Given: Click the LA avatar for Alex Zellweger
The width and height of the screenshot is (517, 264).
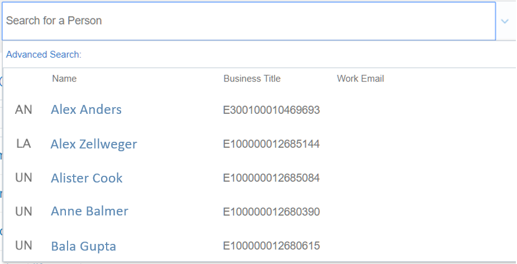Looking at the screenshot, I should point(23,144).
